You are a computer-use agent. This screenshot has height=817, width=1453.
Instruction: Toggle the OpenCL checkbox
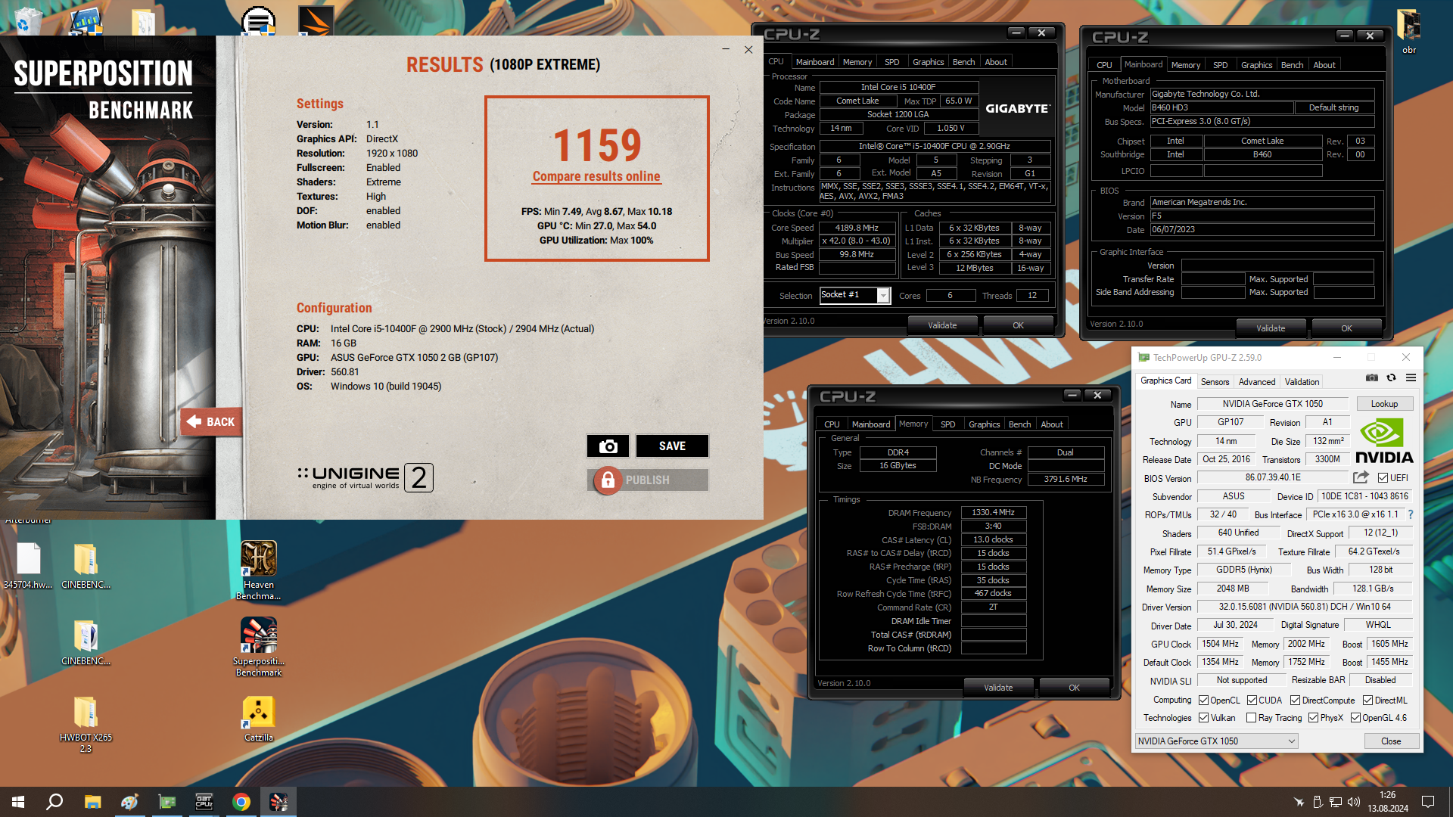[x=1203, y=701]
